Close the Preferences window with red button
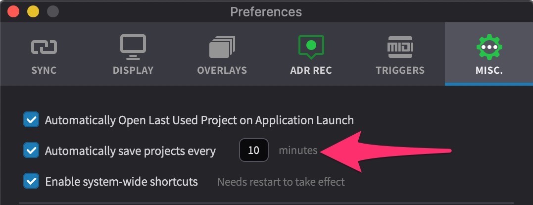This screenshot has height=205, width=533. pyautogui.click(x=13, y=12)
